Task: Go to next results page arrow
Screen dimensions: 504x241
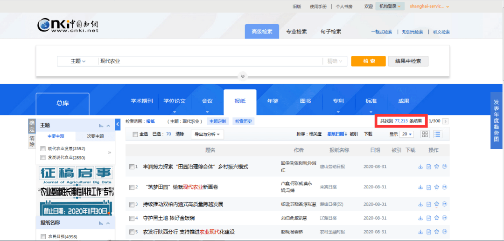Action: click(x=445, y=121)
